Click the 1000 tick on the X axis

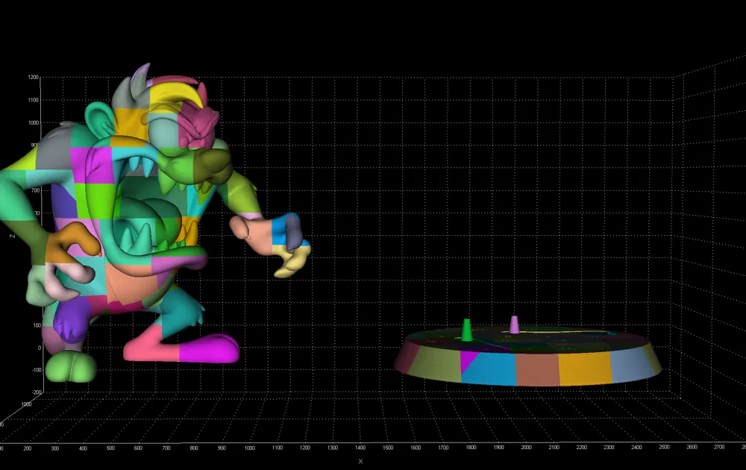[x=249, y=448]
